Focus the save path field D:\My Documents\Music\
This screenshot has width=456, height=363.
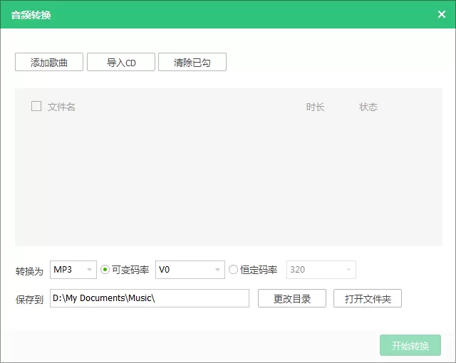150,298
